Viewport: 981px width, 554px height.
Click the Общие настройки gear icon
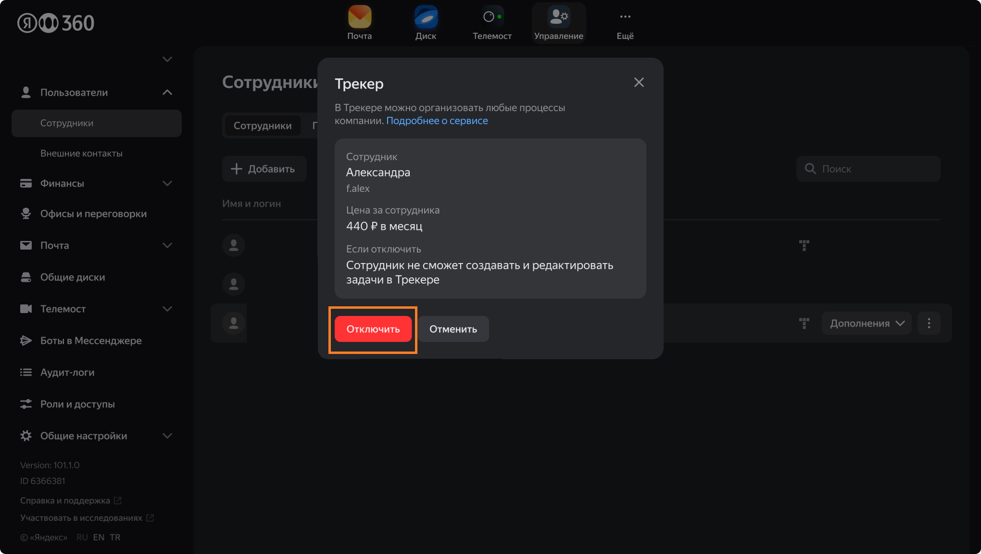26,436
